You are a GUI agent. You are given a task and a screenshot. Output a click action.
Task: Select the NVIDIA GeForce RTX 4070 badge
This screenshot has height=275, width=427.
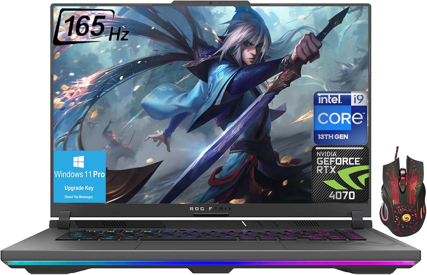[x=339, y=173]
